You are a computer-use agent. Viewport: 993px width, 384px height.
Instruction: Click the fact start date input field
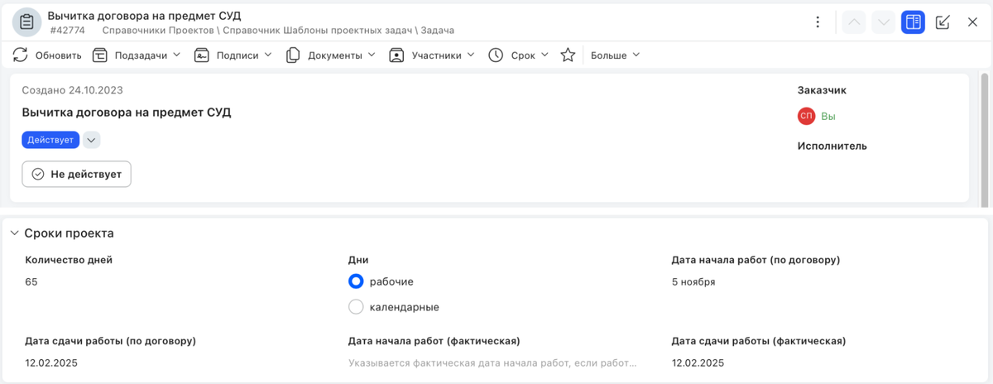click(x=493, y=362)
